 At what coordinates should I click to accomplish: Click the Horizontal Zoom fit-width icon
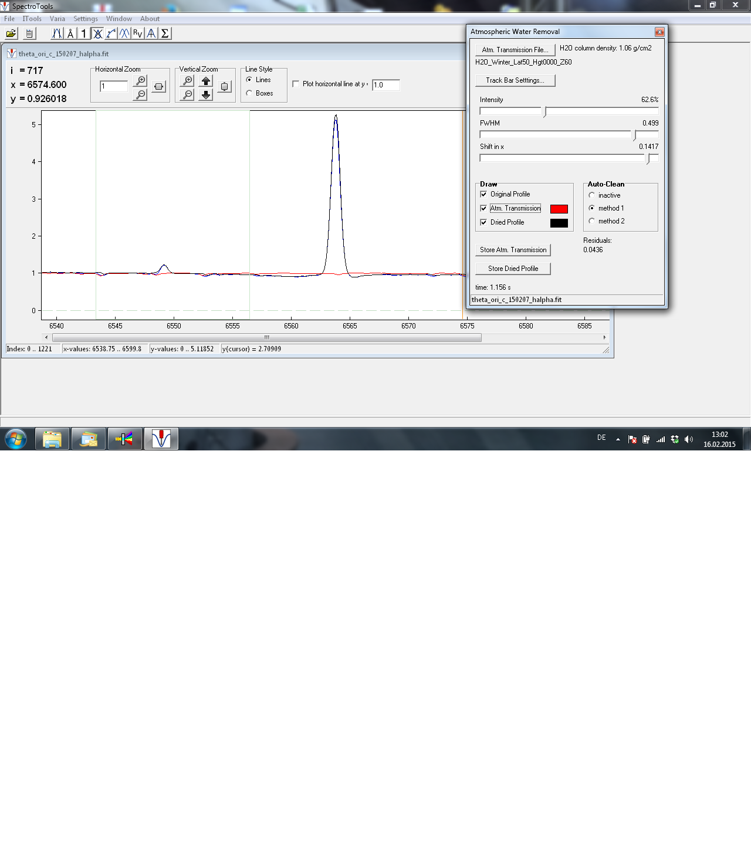[x=158, y=87]
